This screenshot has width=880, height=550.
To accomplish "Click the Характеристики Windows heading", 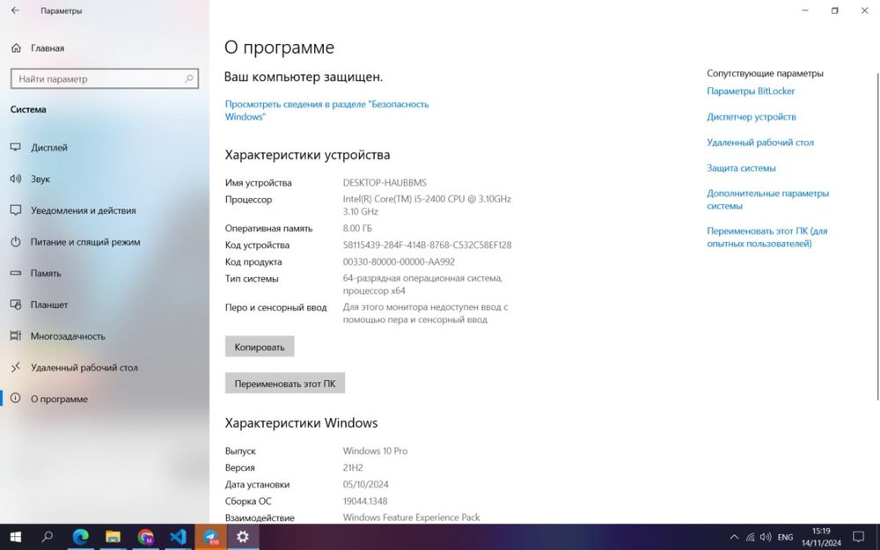I will [x=301, y=423].
